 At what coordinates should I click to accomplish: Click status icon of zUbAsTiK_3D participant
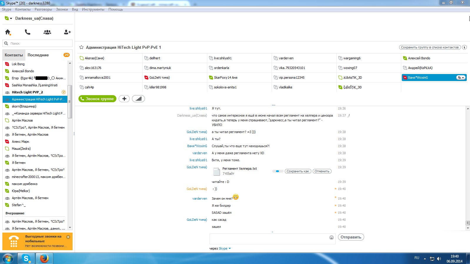tap(340, 78)
